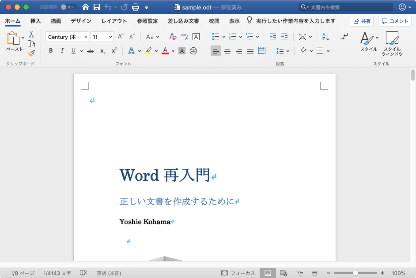Click the document search field
This screenshot has width=416, height=278.
[344, 7]
